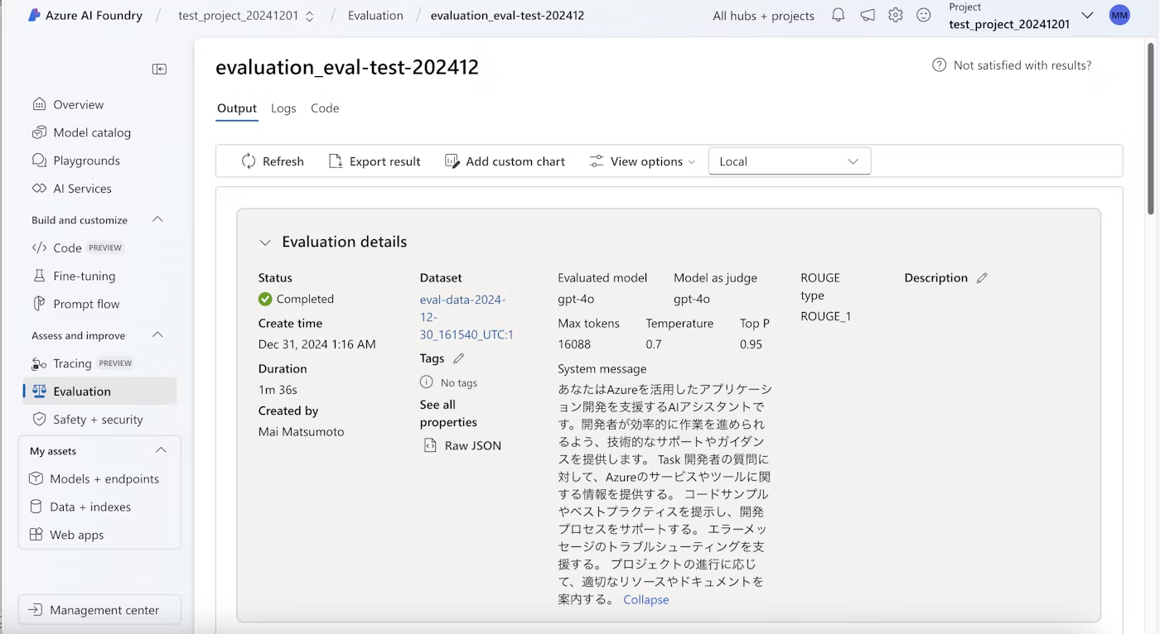Click the creator name Mai Matsumoto
The width and height of the screenshot is (1160, 634).
point(301,431)
